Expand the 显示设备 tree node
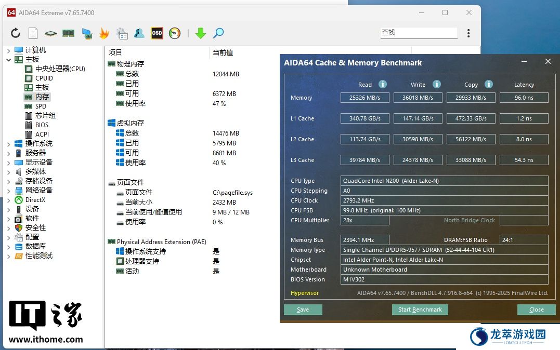 8,163
